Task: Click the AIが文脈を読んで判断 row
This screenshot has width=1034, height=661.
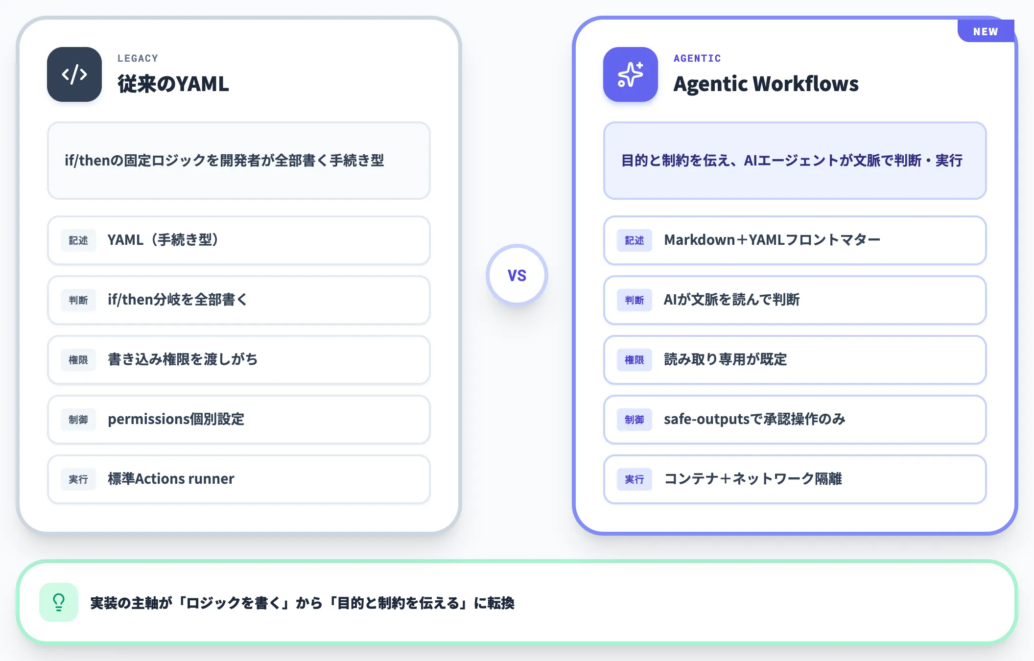Action: coord(795,300)
